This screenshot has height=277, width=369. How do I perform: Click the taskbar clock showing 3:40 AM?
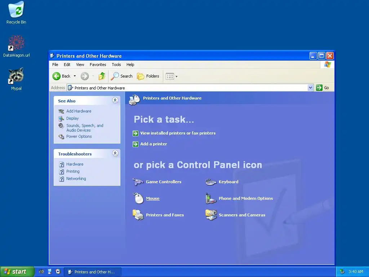pyautogui.click(x=356, y=272)
